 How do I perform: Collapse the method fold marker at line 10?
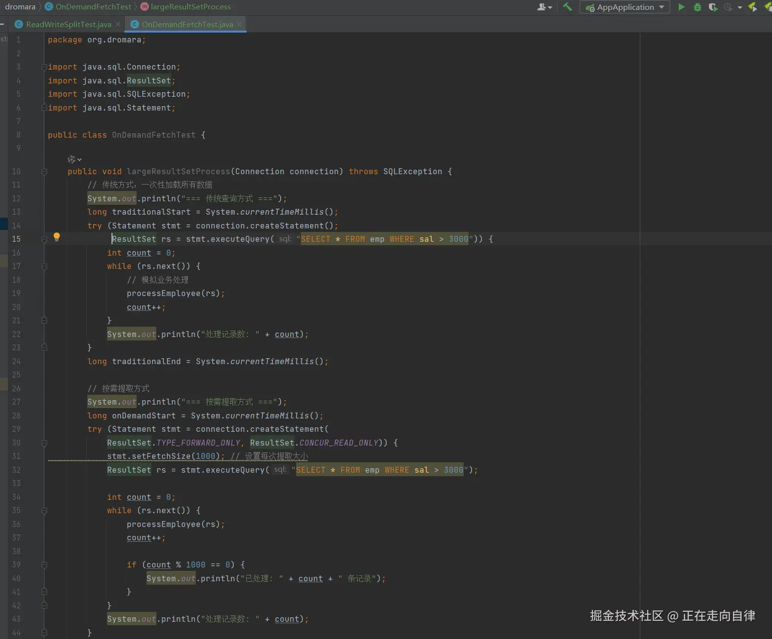(44, 172)
